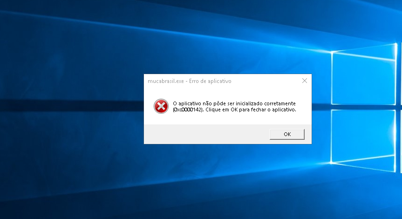Click empty title bar space before close button

click(x=266, y=81)
